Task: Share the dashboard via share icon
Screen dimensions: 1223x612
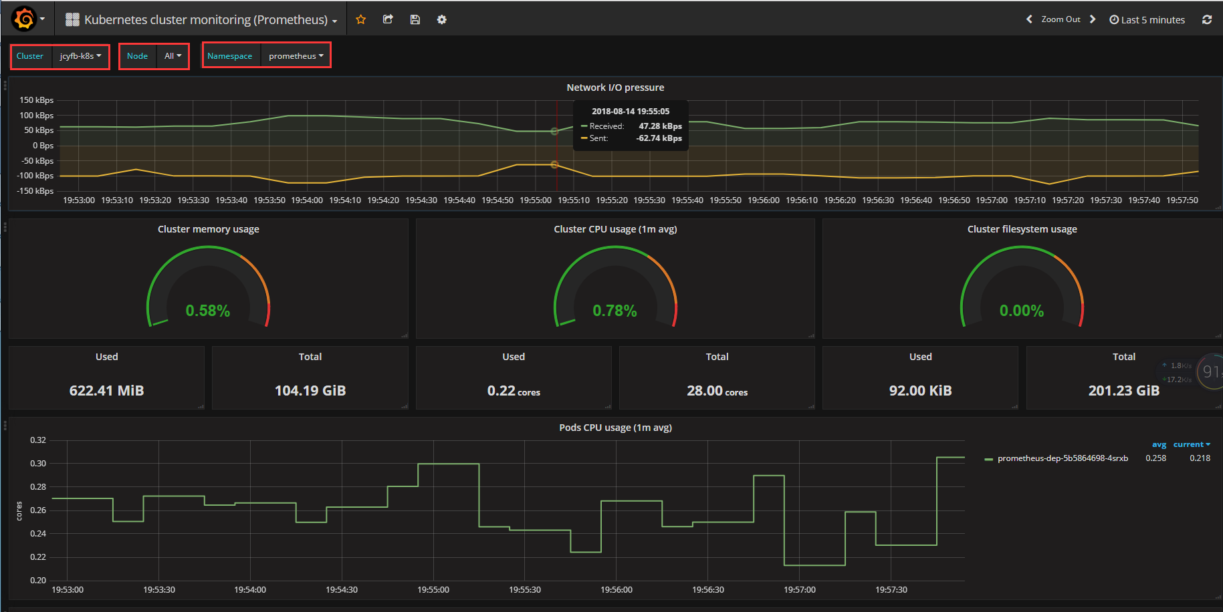Action: click(x=388, y=19)
